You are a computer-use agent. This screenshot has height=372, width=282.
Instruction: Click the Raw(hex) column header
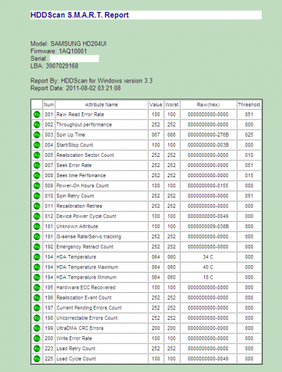coord(208,105)
